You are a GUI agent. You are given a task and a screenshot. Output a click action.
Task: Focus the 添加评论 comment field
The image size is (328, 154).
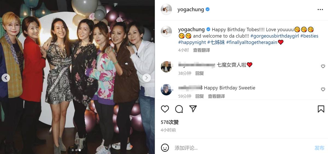241,148
